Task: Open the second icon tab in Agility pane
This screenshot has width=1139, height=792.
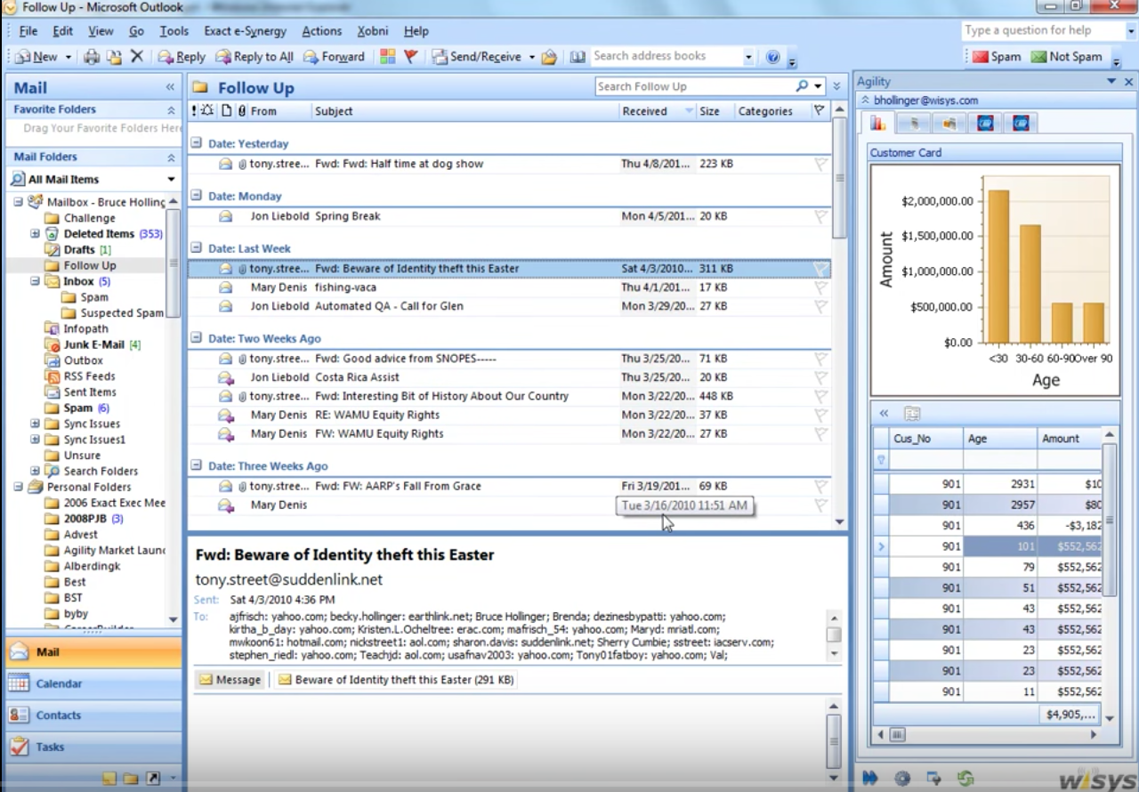Action: click(x=914, y=123)
